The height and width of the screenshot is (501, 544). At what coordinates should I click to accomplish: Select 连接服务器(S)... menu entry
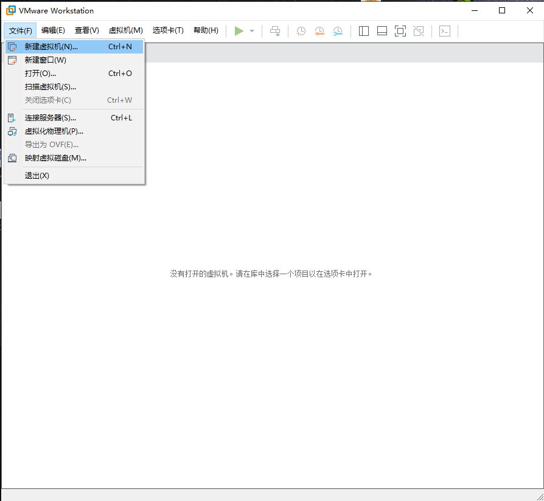click(74, 118)
